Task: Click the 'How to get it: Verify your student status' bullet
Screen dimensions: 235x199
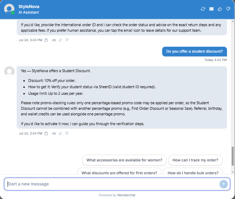Action: click(92, 87)
